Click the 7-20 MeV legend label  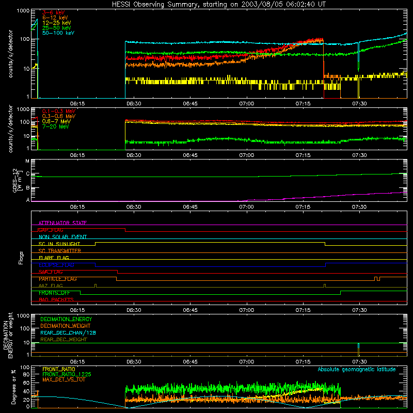(55, 126)
